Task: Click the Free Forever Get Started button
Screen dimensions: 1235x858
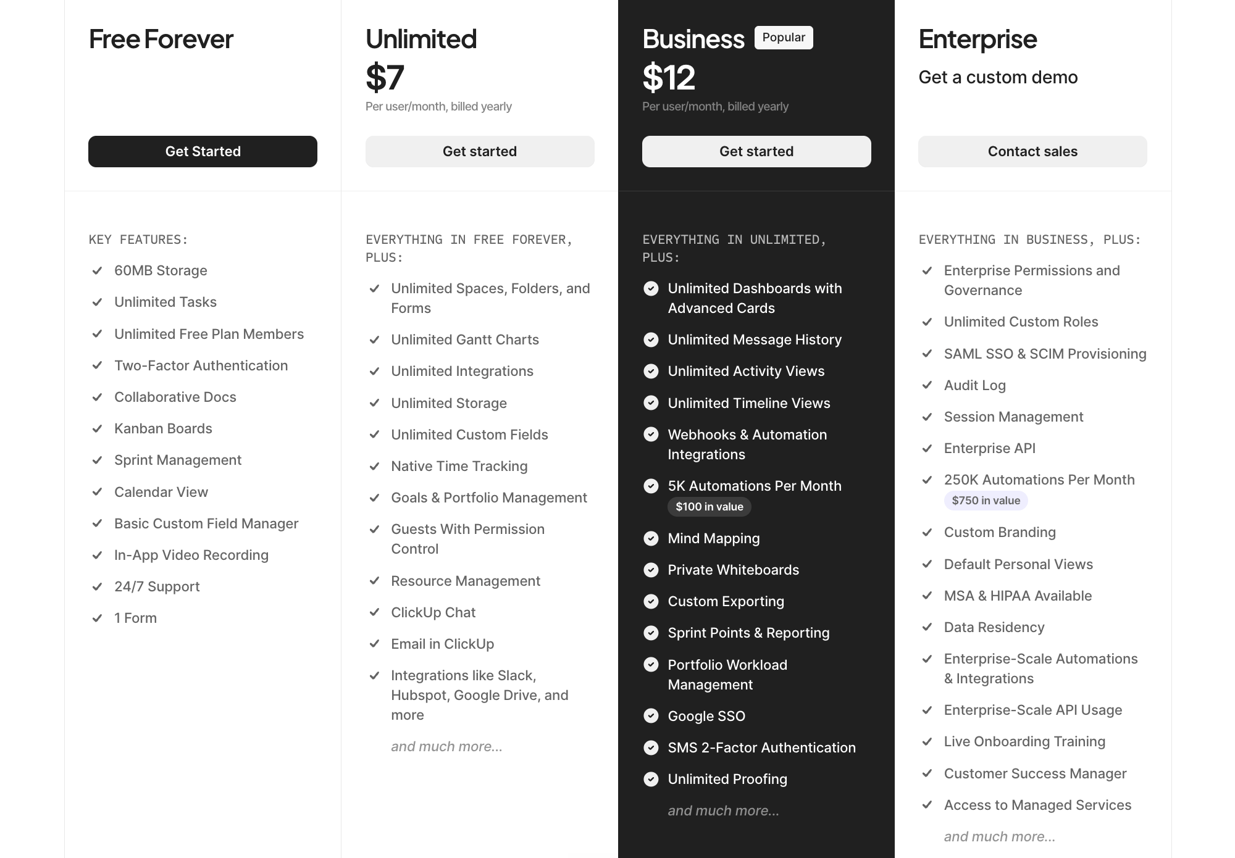Action: click(x=203, y=151)
